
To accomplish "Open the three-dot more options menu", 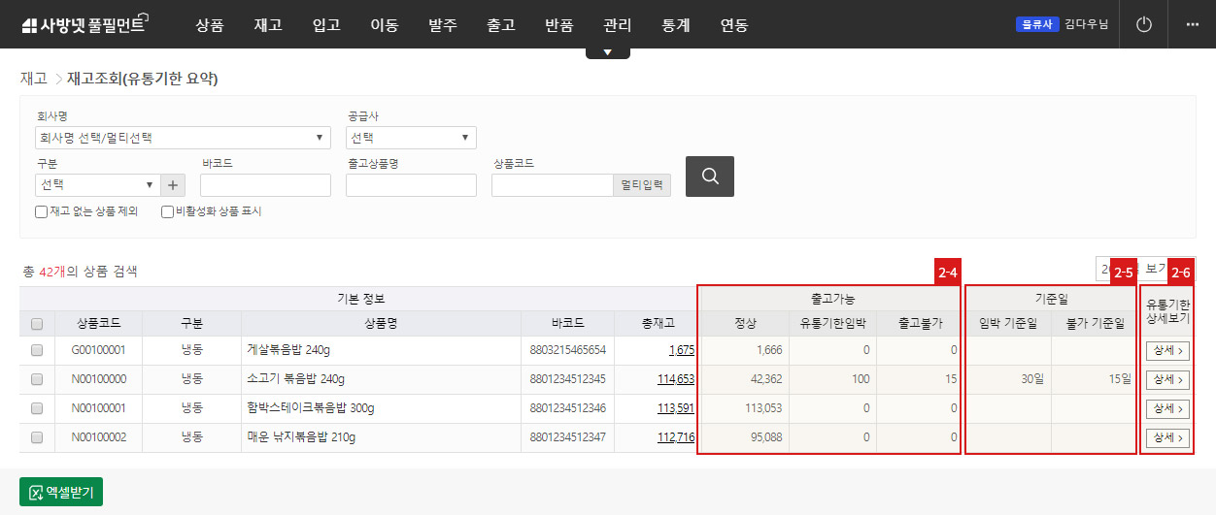I will coord(1193,24).
